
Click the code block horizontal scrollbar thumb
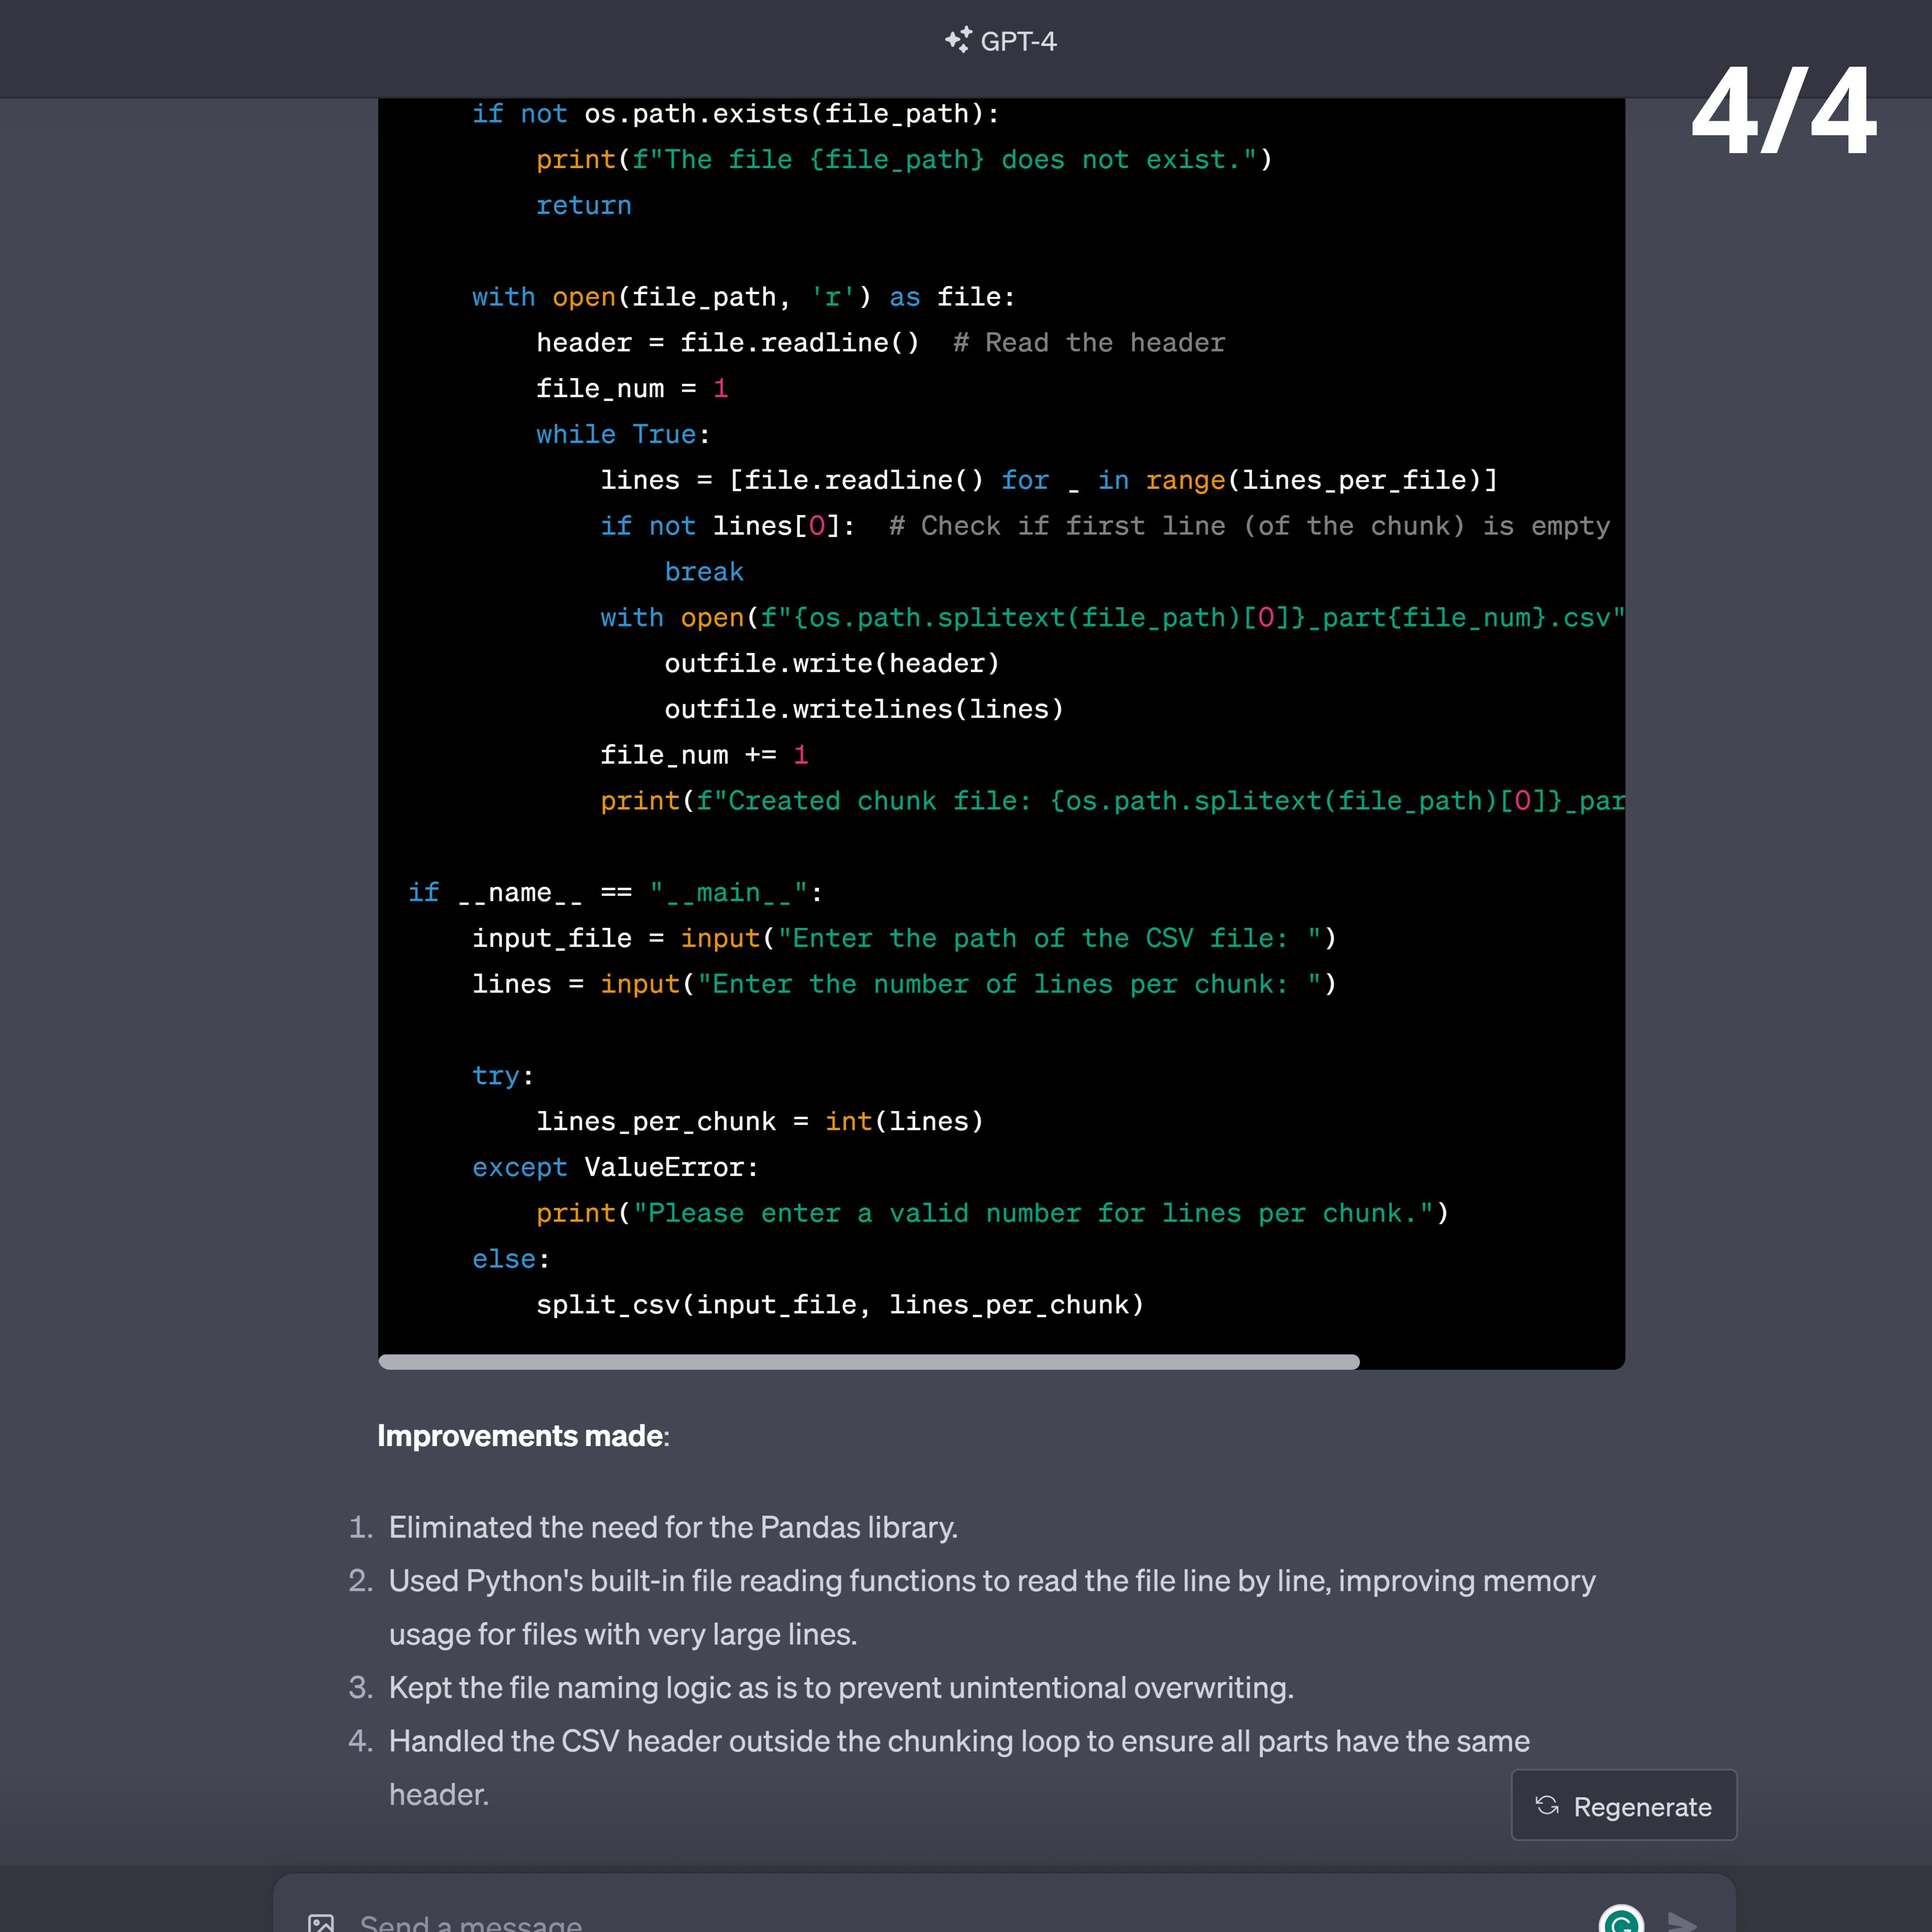(x=868, y=1362)
